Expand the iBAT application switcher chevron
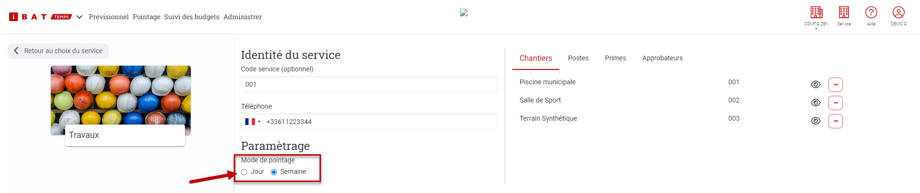Image resolution: width=920 pixels, height=193 pixels. [x=80, y=17]
